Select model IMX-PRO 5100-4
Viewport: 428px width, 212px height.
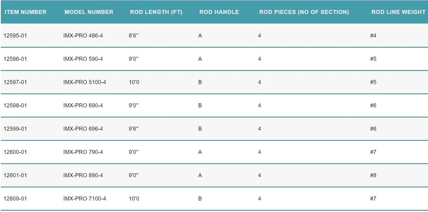[85, 82]
